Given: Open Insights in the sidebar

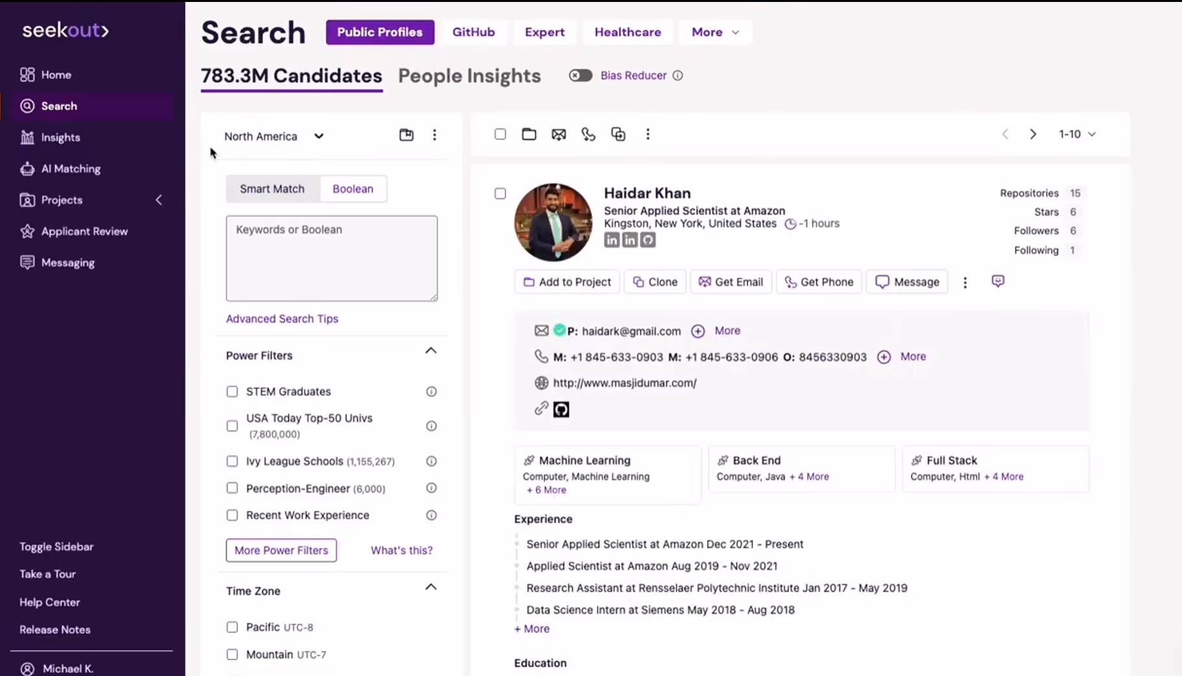Looking at the screenshot, I should (x=50, y=137).
